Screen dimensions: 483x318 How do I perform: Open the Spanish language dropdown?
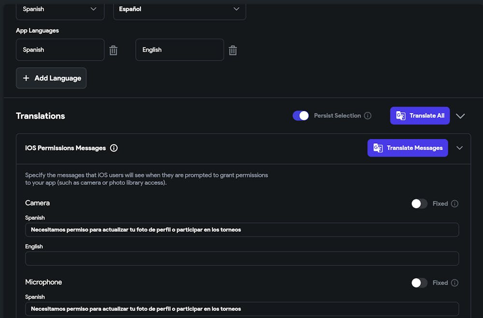[x=60, y=9]
